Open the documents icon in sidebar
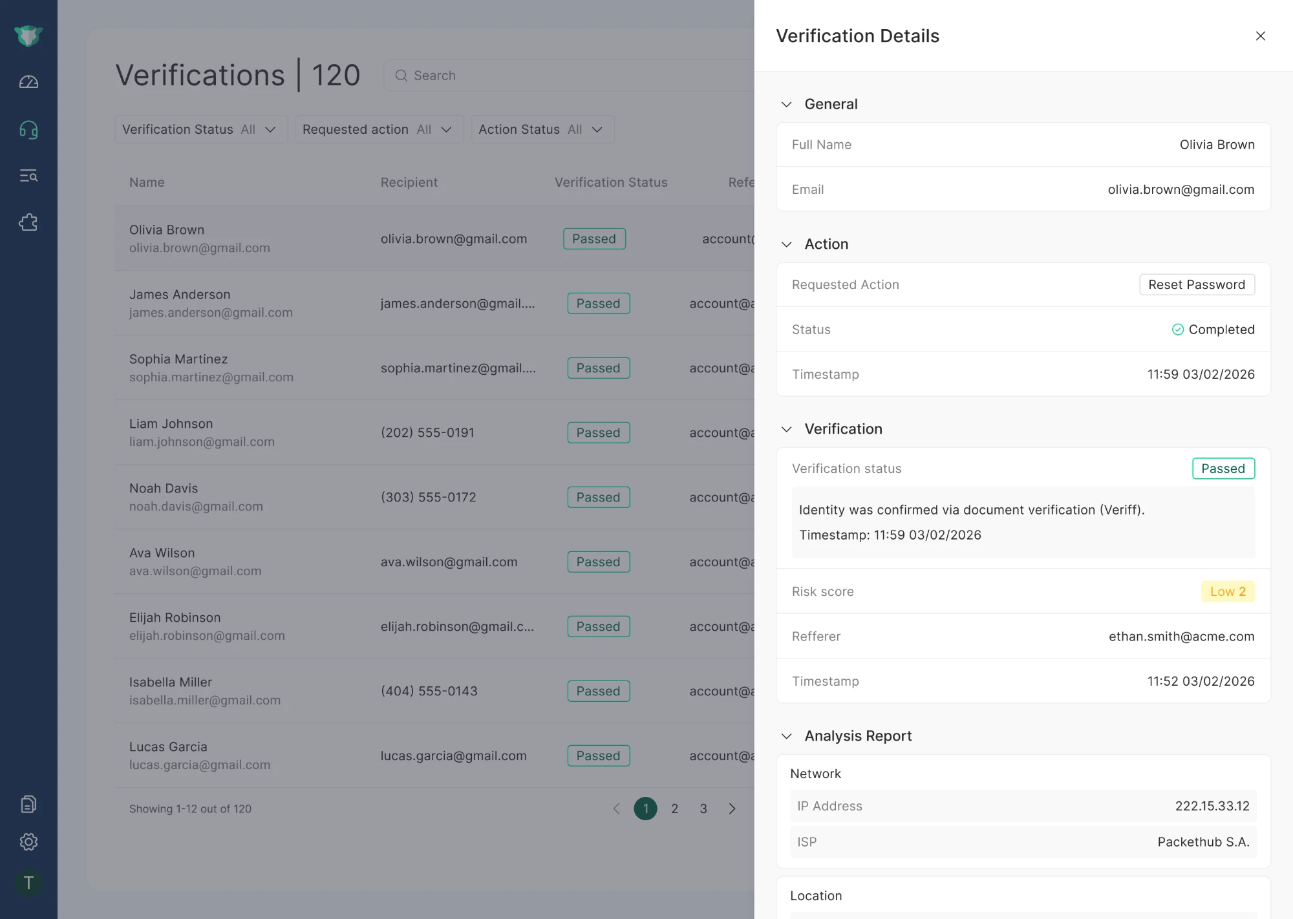 (28, 804)
